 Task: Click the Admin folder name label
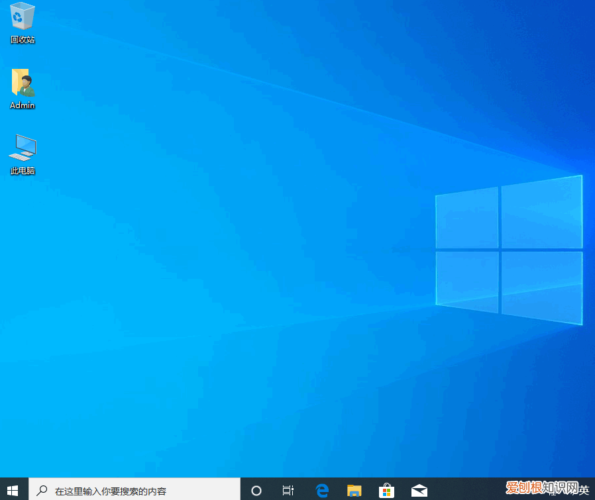[22, 105]
